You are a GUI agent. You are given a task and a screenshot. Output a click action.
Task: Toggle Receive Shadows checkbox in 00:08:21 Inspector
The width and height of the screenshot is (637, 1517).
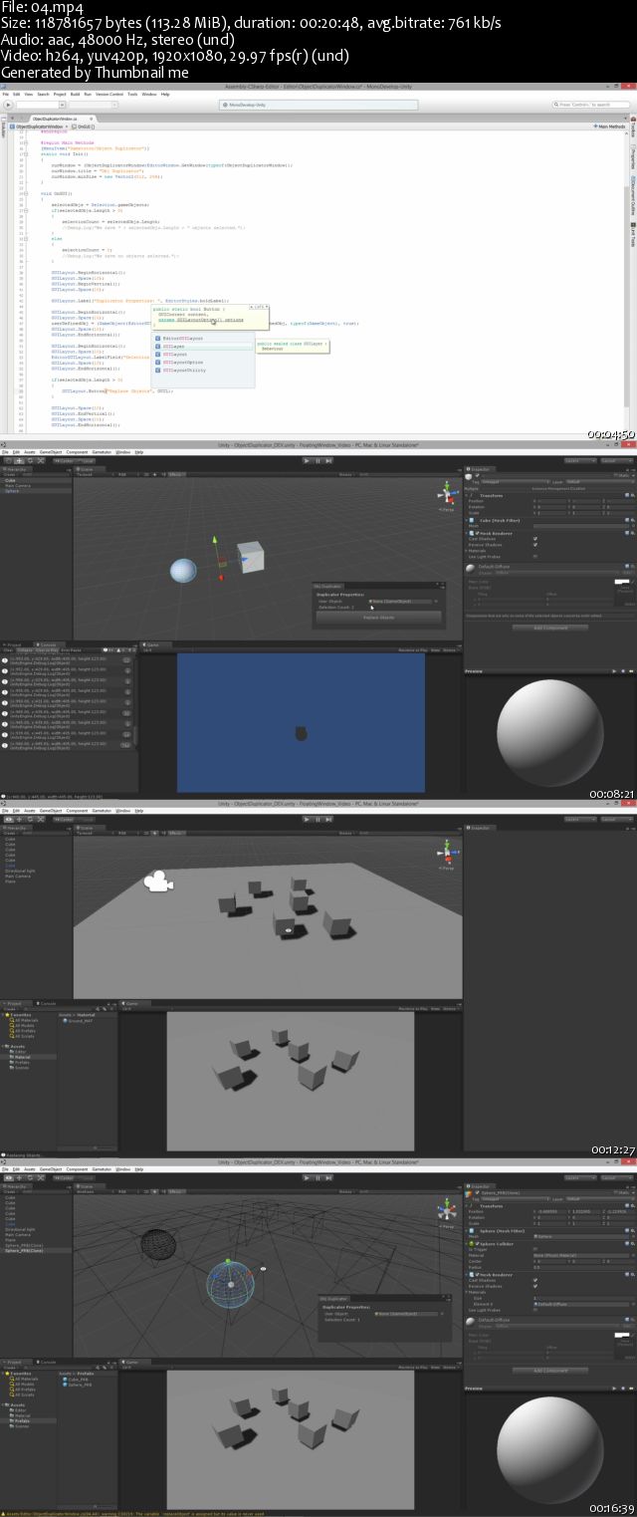(x=535, y=545)
